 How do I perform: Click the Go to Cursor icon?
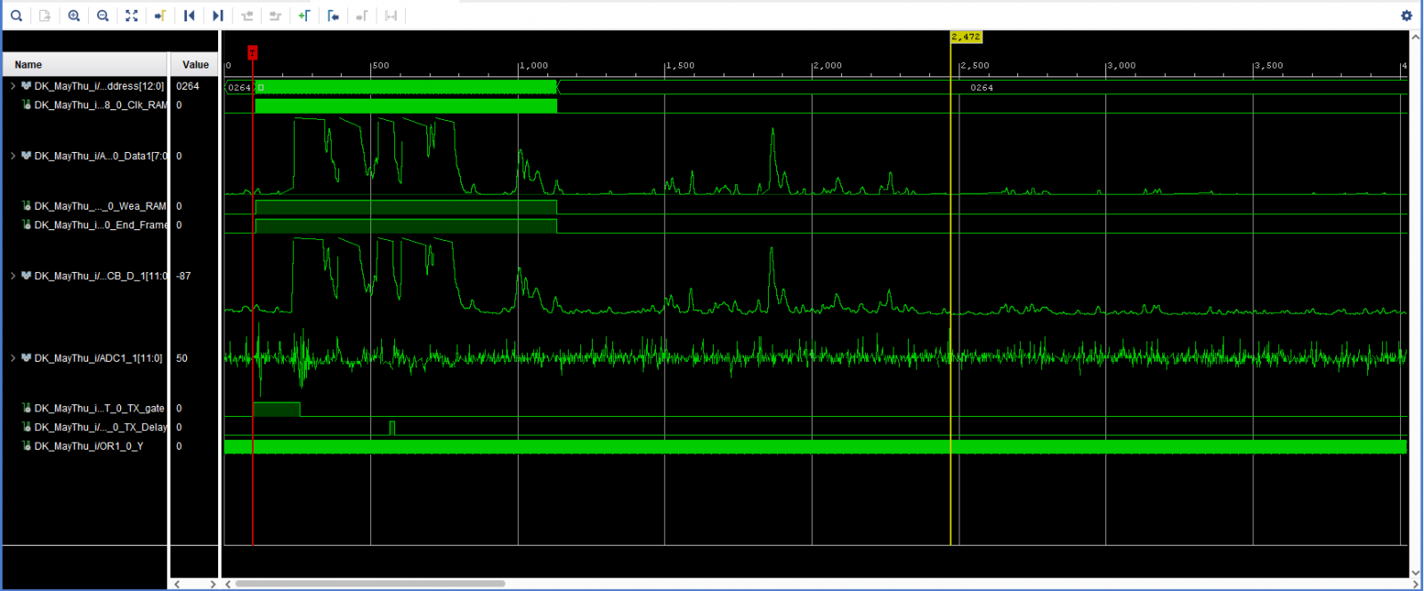tap(160, 15)
